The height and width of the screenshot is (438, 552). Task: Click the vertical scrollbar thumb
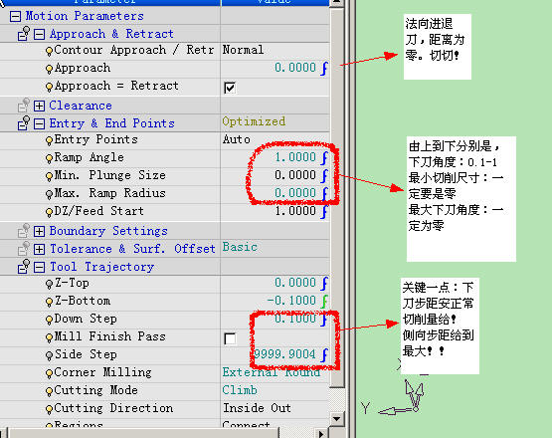(337, 197)
